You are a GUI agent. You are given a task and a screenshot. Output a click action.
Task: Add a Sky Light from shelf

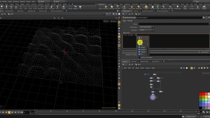point(153,7)
